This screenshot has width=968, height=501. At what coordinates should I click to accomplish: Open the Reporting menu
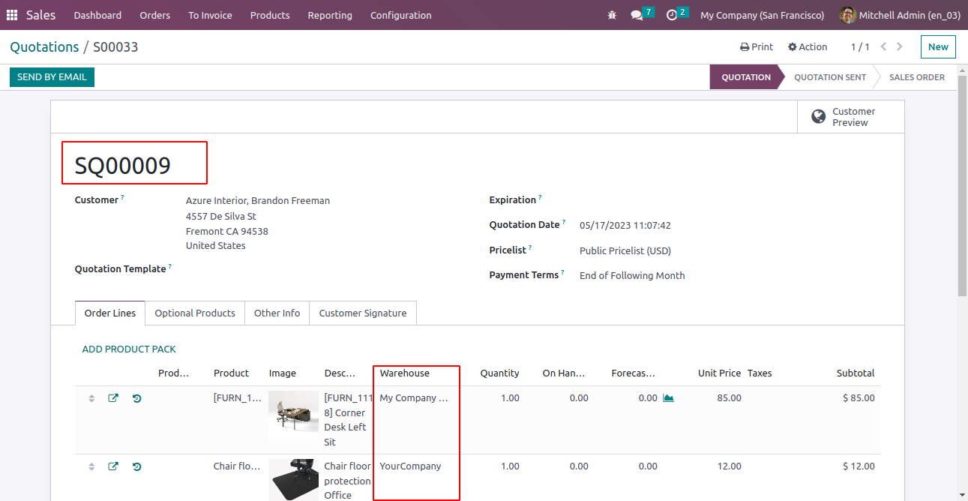pos(330,15)
